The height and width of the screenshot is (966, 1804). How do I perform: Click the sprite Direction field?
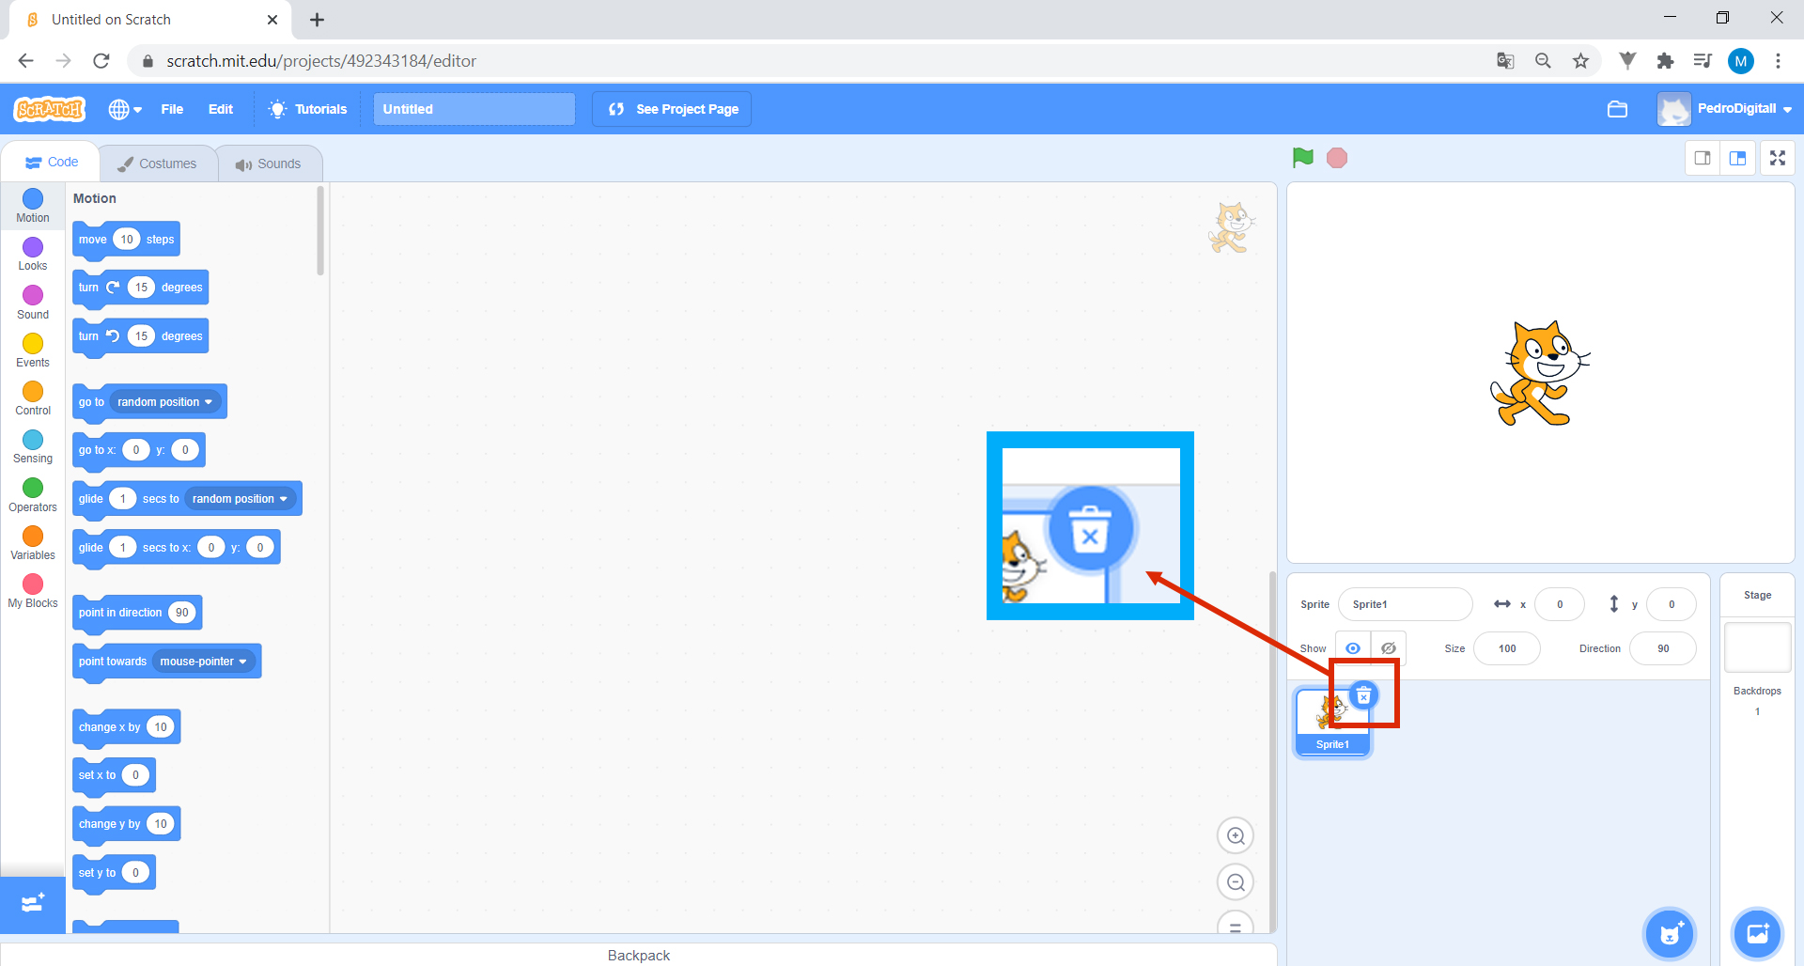pyautogui.click(x=1663, y=648)
